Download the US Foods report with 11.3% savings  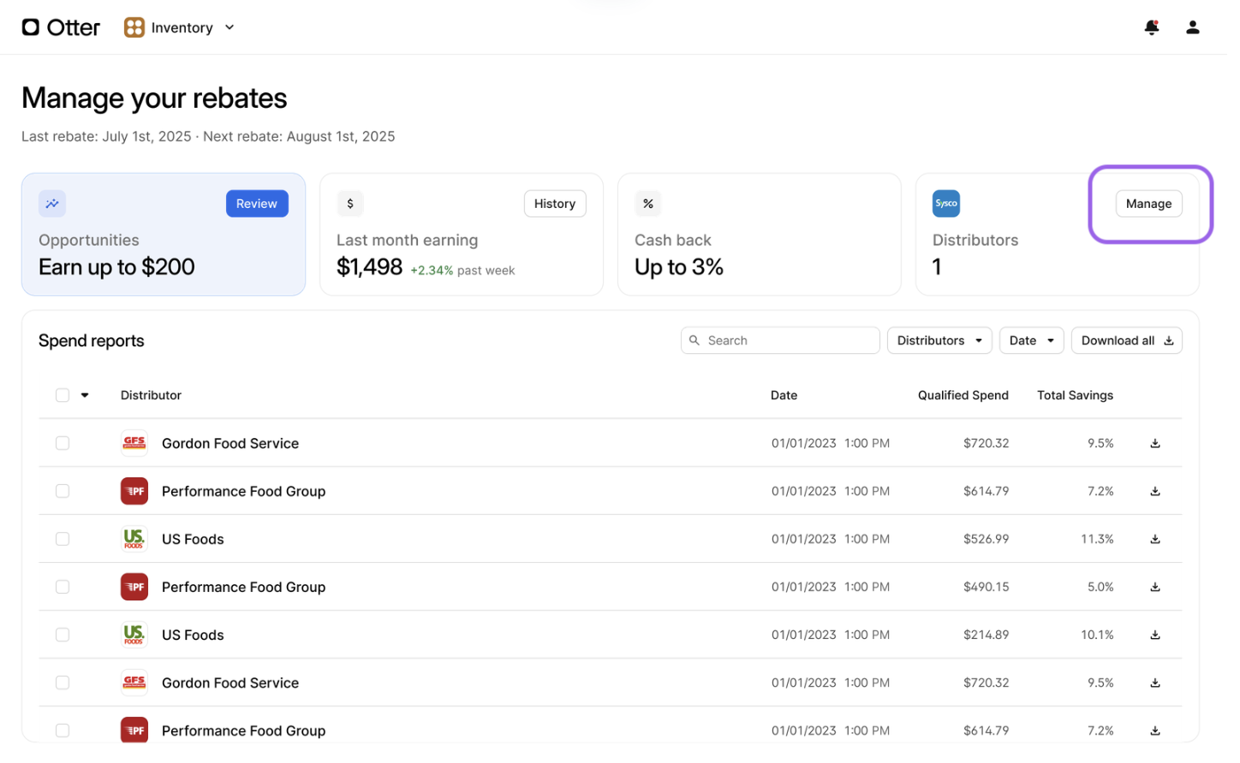pyautogui.click(x=1155, y=539)
